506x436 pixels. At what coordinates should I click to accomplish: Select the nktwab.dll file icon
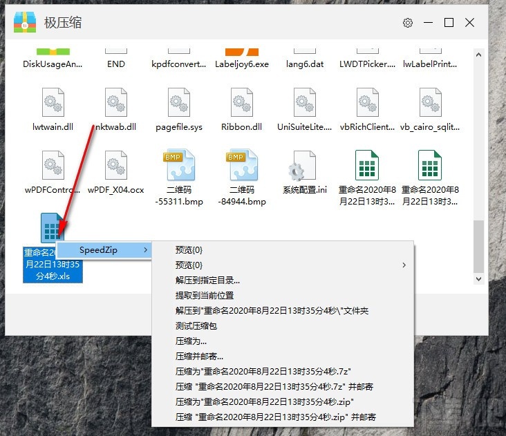tap(116, 102)
